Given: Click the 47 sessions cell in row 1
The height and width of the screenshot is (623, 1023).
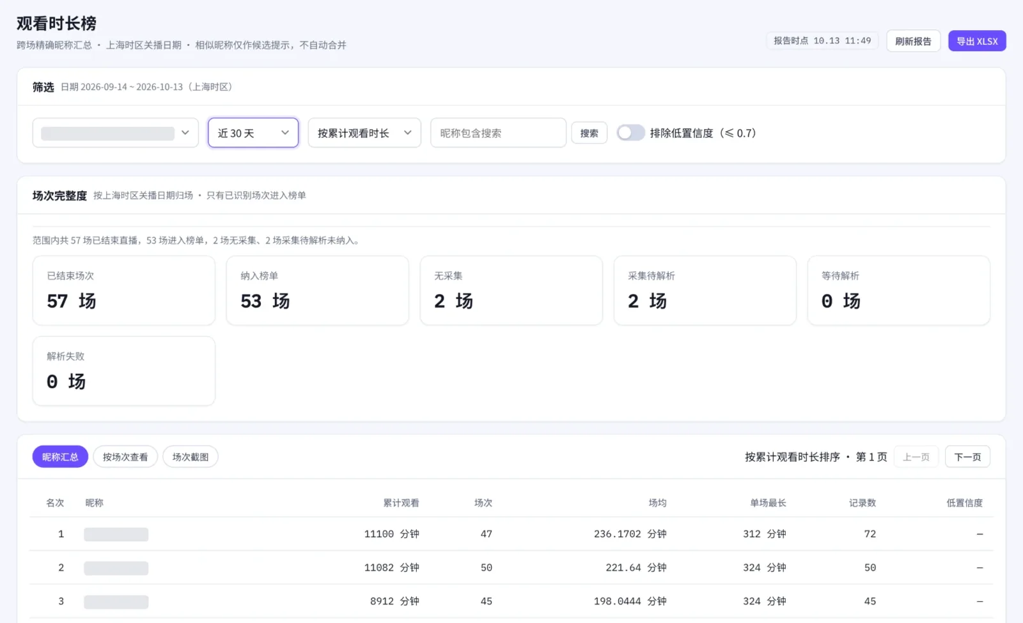Looking at the screenshot, I should (x=486, y=534).
